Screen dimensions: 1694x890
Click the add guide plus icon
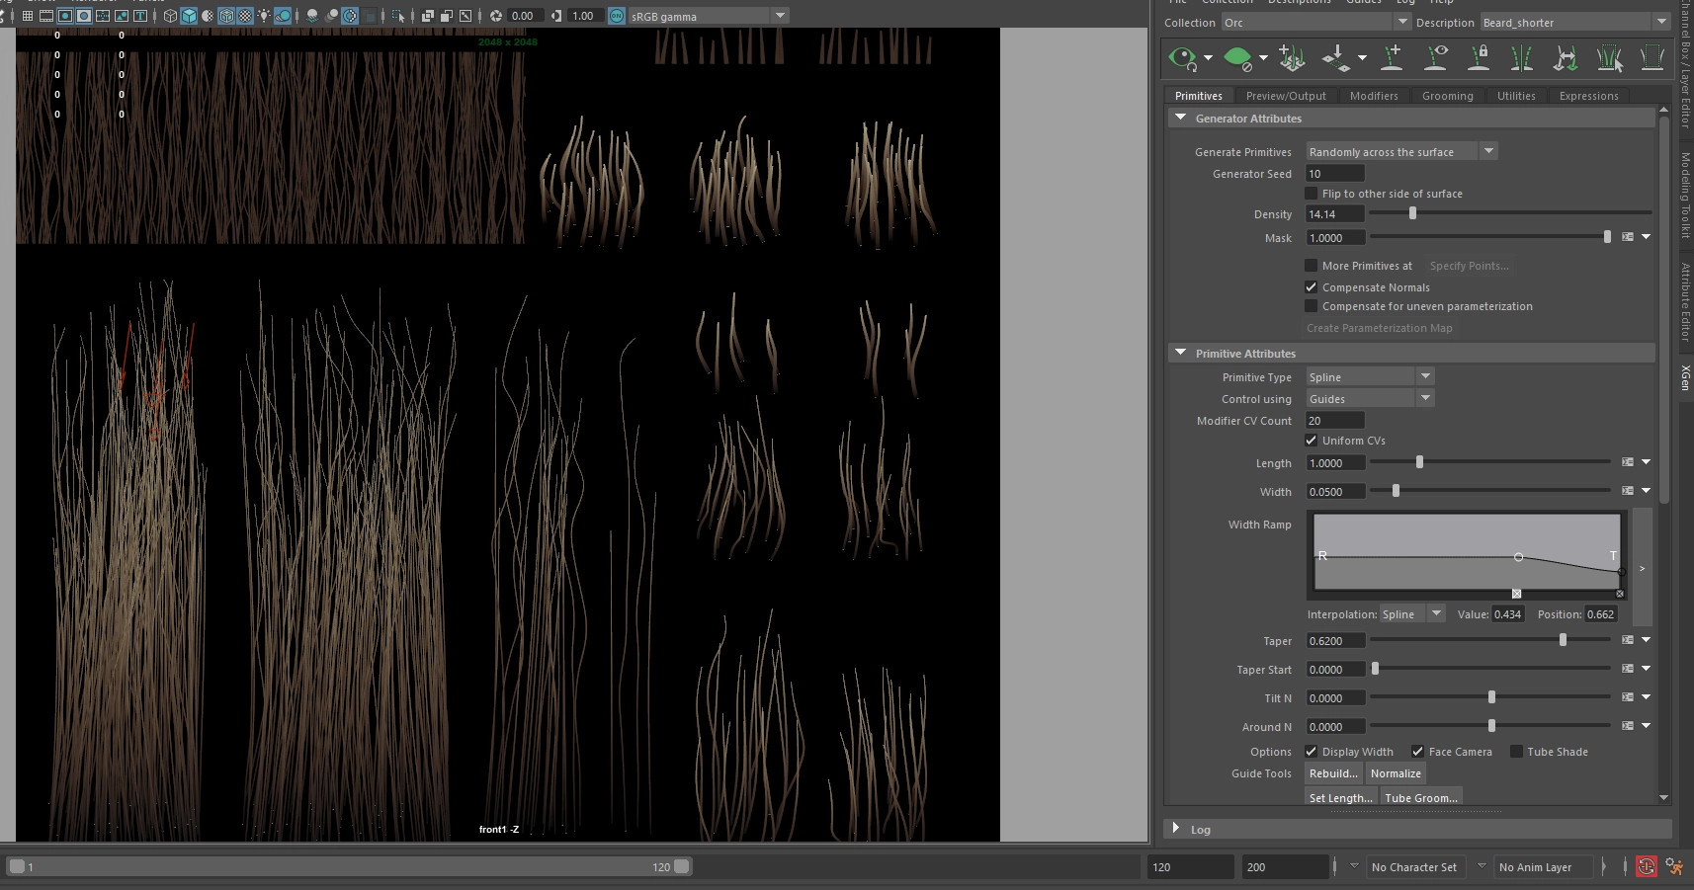click(x=1392, y=58)
